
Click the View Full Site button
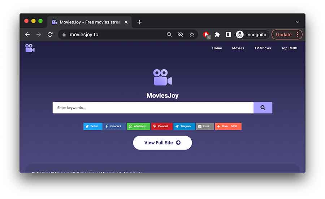pos(162,143)
